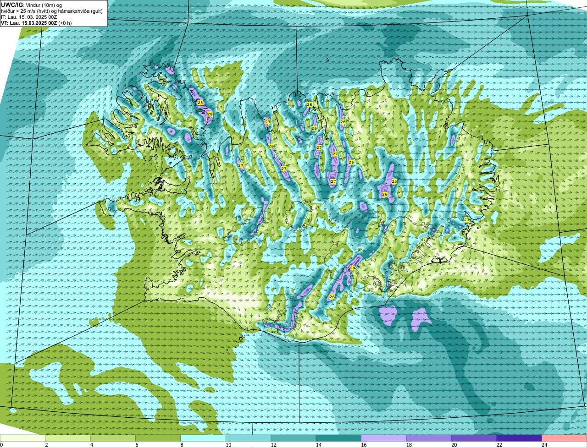587x448 pixels.
Task: Select the "IT: Lau. 15. 03. 2025 00Z" line
Action: coord(29,17)
